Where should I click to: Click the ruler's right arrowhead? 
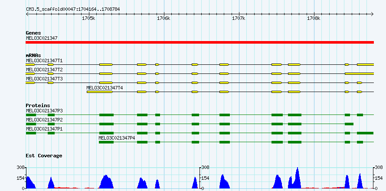(x=372, y=14)
